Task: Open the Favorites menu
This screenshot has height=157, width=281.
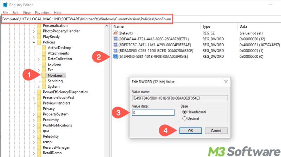Action: click(42, 13)
